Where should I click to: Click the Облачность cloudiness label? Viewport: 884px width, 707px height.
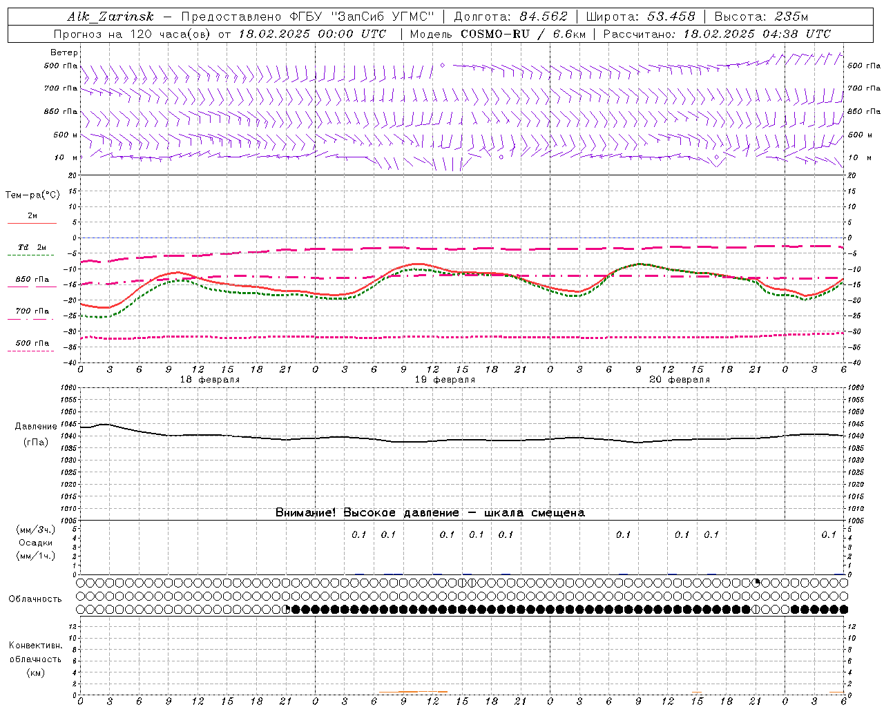pyautogui.click(x=35, y=599)
